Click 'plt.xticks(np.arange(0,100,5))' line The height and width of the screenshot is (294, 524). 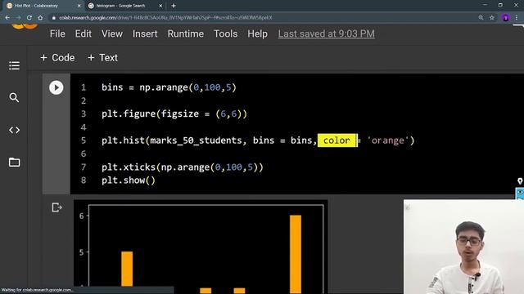point(183,167)
